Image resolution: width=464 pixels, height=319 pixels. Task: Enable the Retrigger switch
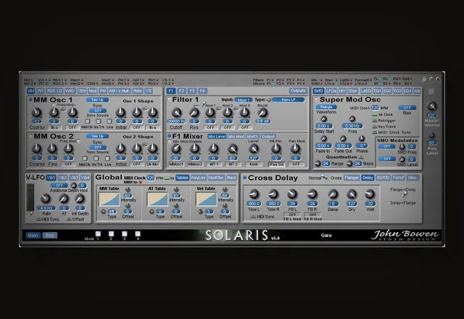coord(375,120)
